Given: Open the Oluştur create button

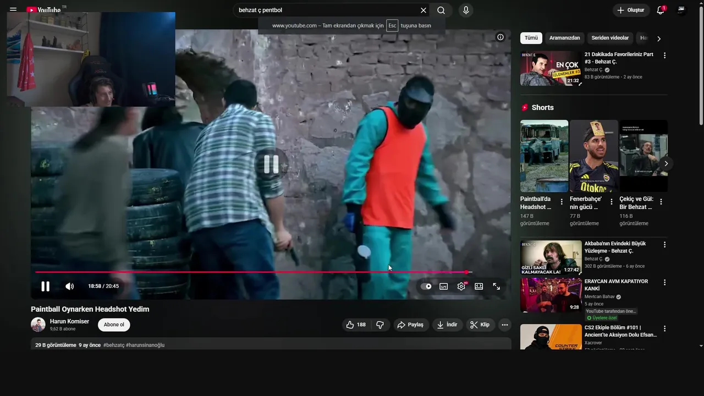Looking at the screenshot, I should [630, 10].
